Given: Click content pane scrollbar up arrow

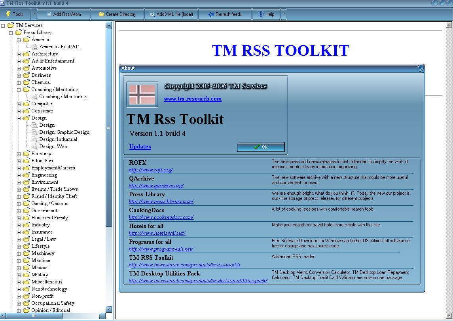Looking at the screenshot, I should [449, 25].
